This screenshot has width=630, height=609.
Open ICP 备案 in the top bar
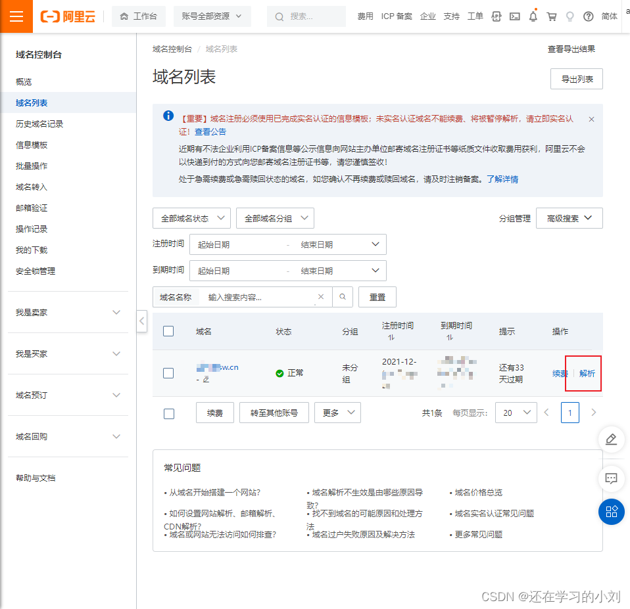[397, 16]
